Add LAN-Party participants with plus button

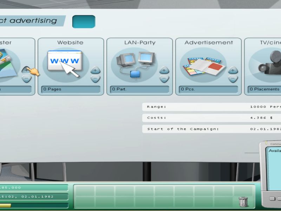164,70
